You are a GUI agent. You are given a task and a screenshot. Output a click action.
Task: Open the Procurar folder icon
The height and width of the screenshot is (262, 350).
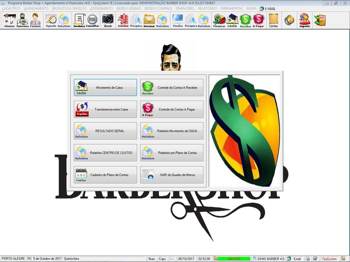click(149, 21)
